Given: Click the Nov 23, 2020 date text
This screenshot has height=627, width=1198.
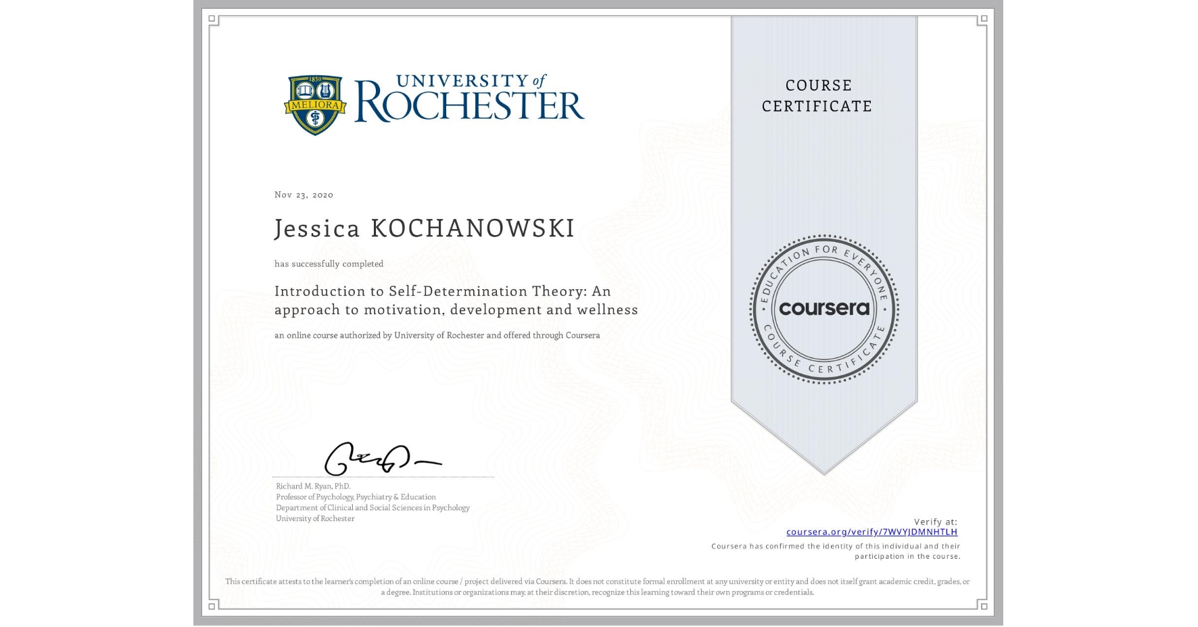Looking at the screenshot, I should (304, 194).
